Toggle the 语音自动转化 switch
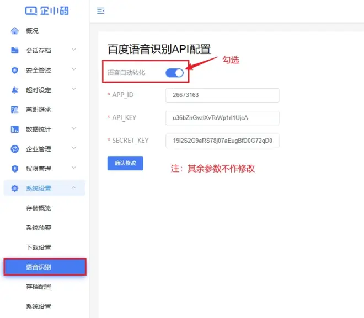 (174, 73)
